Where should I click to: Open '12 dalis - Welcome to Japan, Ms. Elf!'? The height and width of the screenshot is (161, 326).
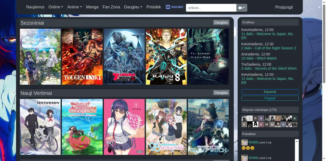coord(267,81)
